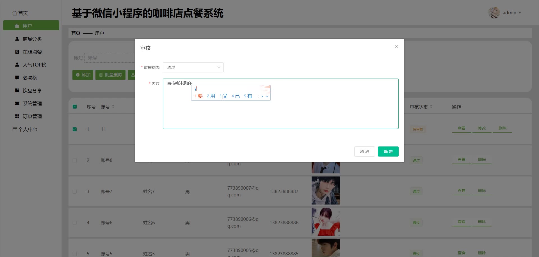Uncheck the checkbox for row 1
The image size is (539, 257).
tap(75, 129)
